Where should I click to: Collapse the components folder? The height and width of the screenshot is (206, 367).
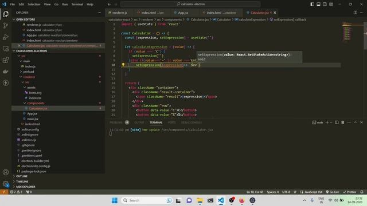tap(36, 103)
